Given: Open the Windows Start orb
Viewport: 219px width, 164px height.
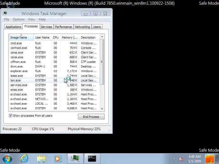Looking at the screenshot, I should point(7,159).
